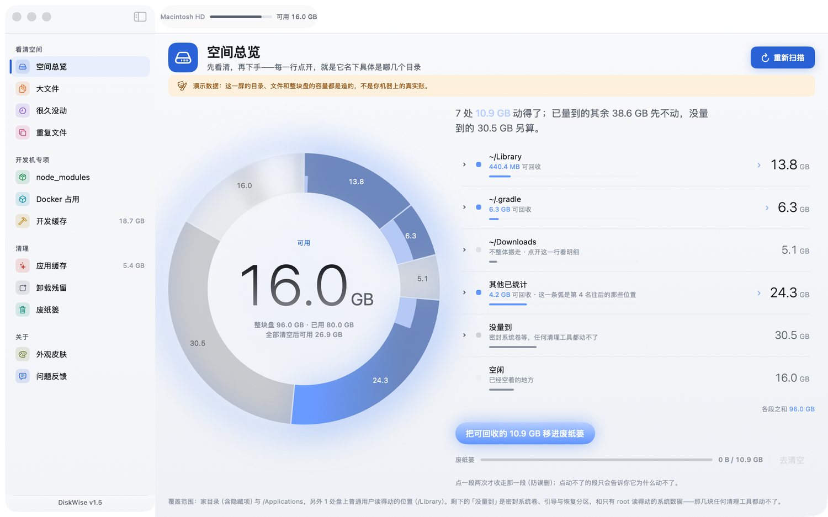This screenshot has height=517, width=828.
Task: Click the 问题反馈 chat bubble icon
Action: click(23, 376)
